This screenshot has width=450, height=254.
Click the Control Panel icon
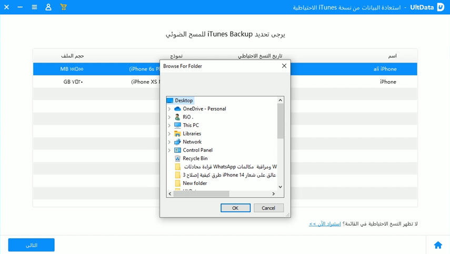[x=178, y=150]
